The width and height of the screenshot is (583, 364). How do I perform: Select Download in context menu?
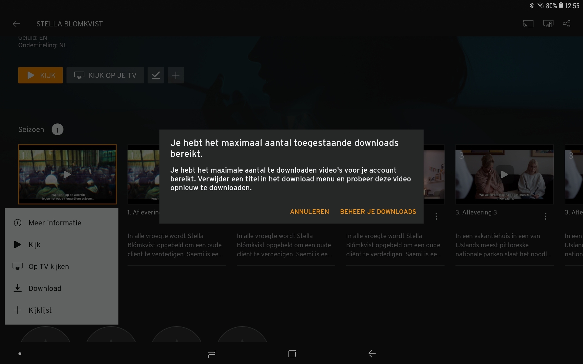45,288
